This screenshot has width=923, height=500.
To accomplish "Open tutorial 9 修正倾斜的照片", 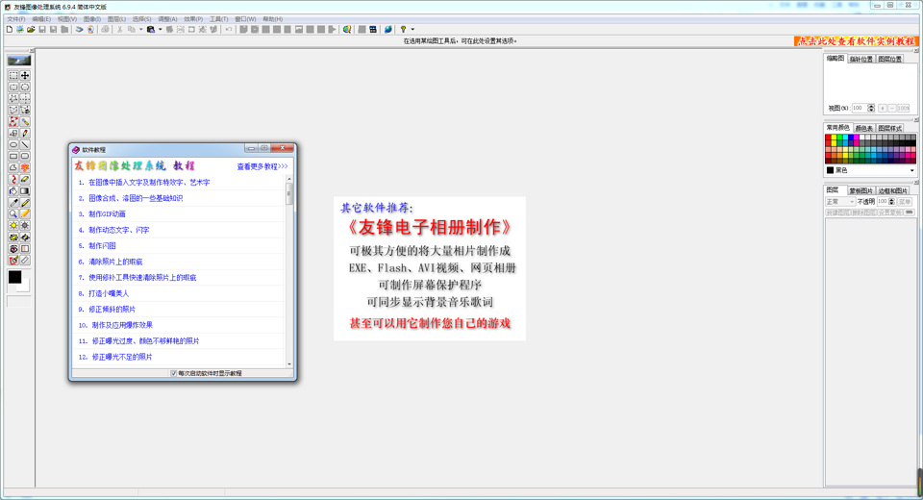I will [x=107, y=310].
